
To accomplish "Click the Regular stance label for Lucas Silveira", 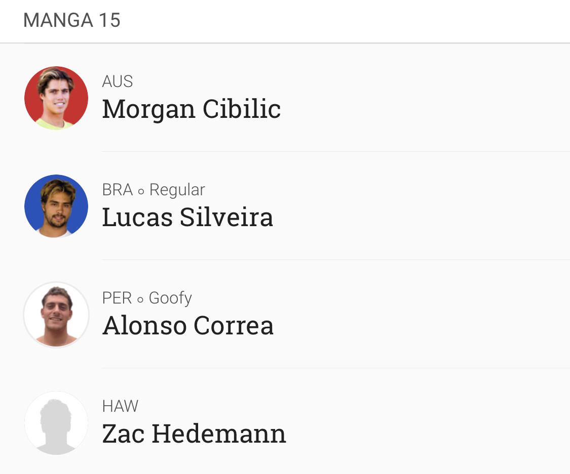I will click(x=177, y=191).
